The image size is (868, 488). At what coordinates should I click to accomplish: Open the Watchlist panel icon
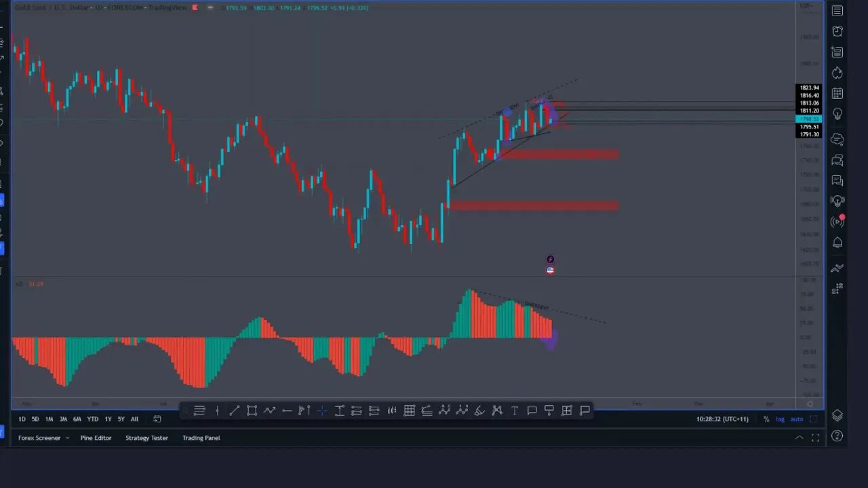837,11
